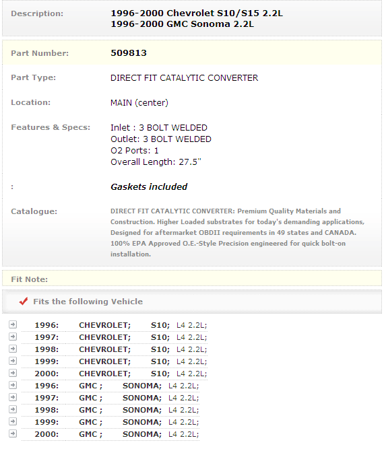The width and height of the screenshot is (384, 455).
Task: Select the 1996 CHEVROLET S10 L4 2.2L row
Action: coord(115,325)
